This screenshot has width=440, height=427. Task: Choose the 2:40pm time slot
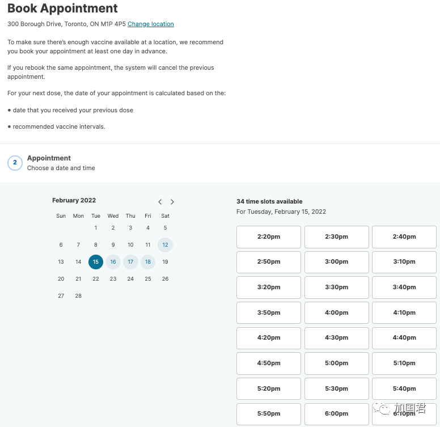[404, 237]
